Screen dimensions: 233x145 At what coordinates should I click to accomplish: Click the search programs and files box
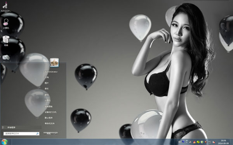21,134
